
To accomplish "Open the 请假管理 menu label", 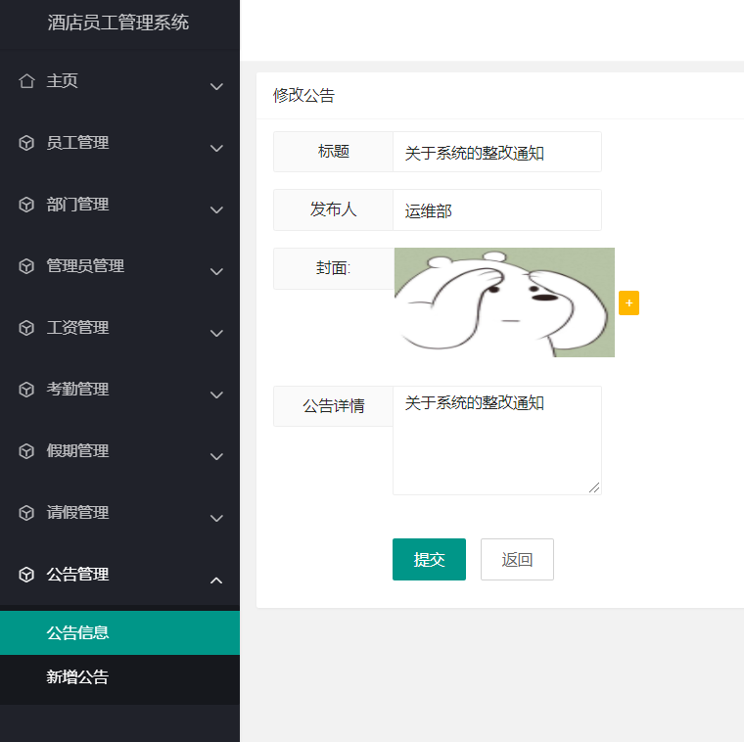I will (x=77, y=512).
